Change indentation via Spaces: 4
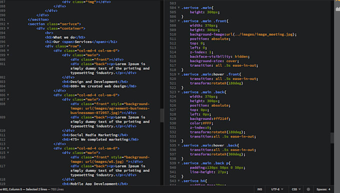Screen dimensions: 340x193 (x=323, y=190)
